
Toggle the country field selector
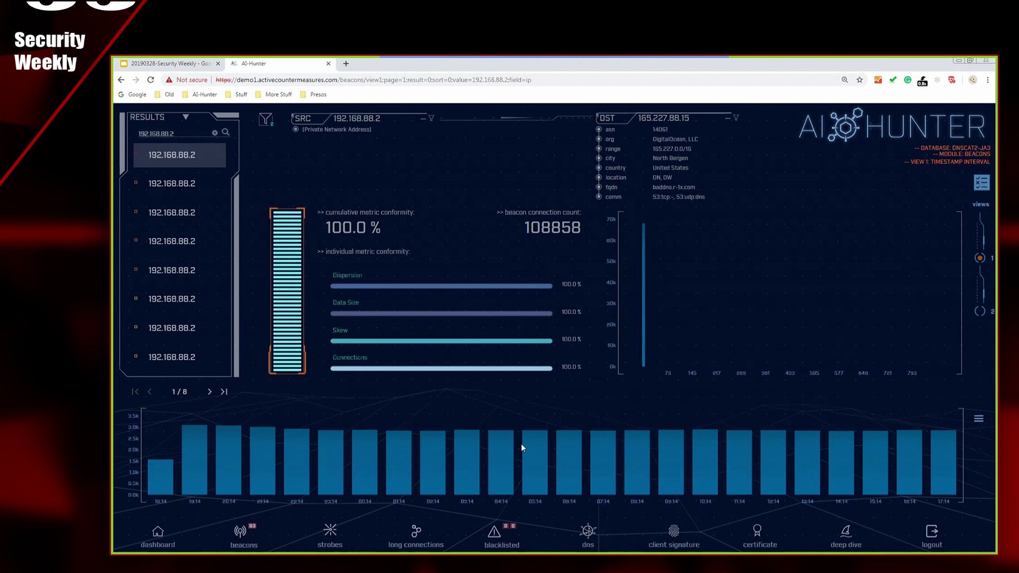click(x=599, y=168)
